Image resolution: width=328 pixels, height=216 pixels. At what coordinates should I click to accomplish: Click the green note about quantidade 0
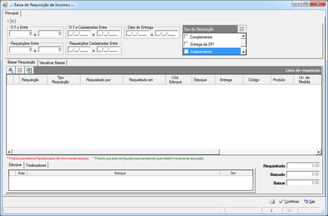click(148, 158)
